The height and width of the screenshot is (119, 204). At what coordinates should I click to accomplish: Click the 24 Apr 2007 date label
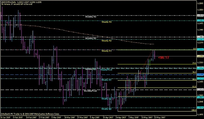pos(121,117)
